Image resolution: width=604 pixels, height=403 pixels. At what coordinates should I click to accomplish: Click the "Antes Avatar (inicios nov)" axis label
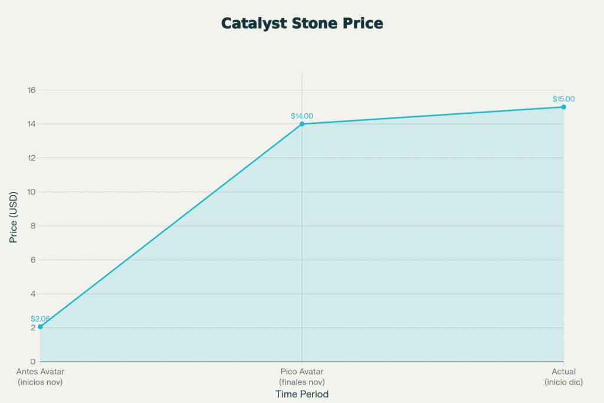pyautogui.click(x=40, y=376)
